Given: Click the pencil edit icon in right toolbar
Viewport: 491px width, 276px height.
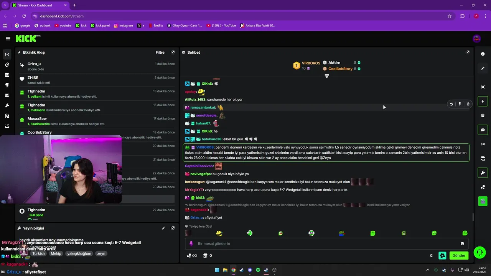Looking at the screenshot, I should [483, 68].
